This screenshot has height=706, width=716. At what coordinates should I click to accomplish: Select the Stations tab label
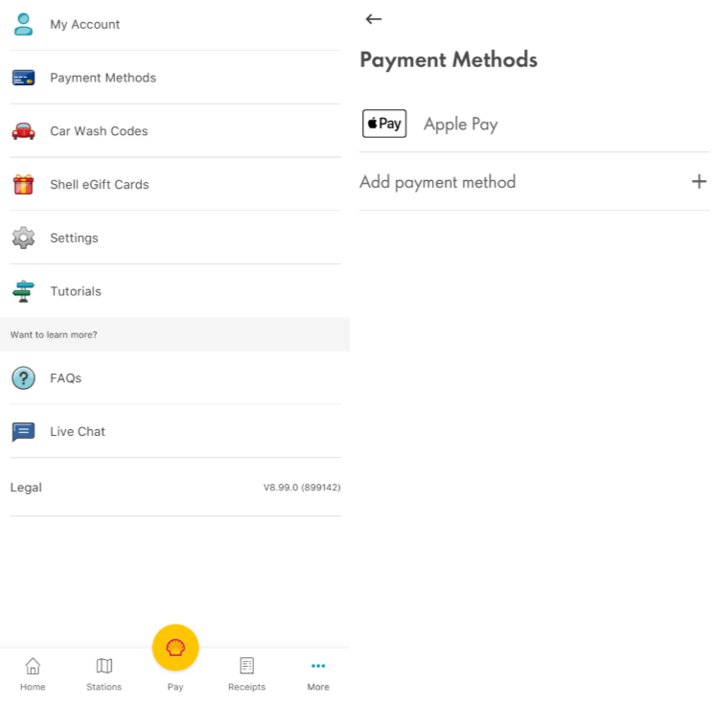[104, 687]
